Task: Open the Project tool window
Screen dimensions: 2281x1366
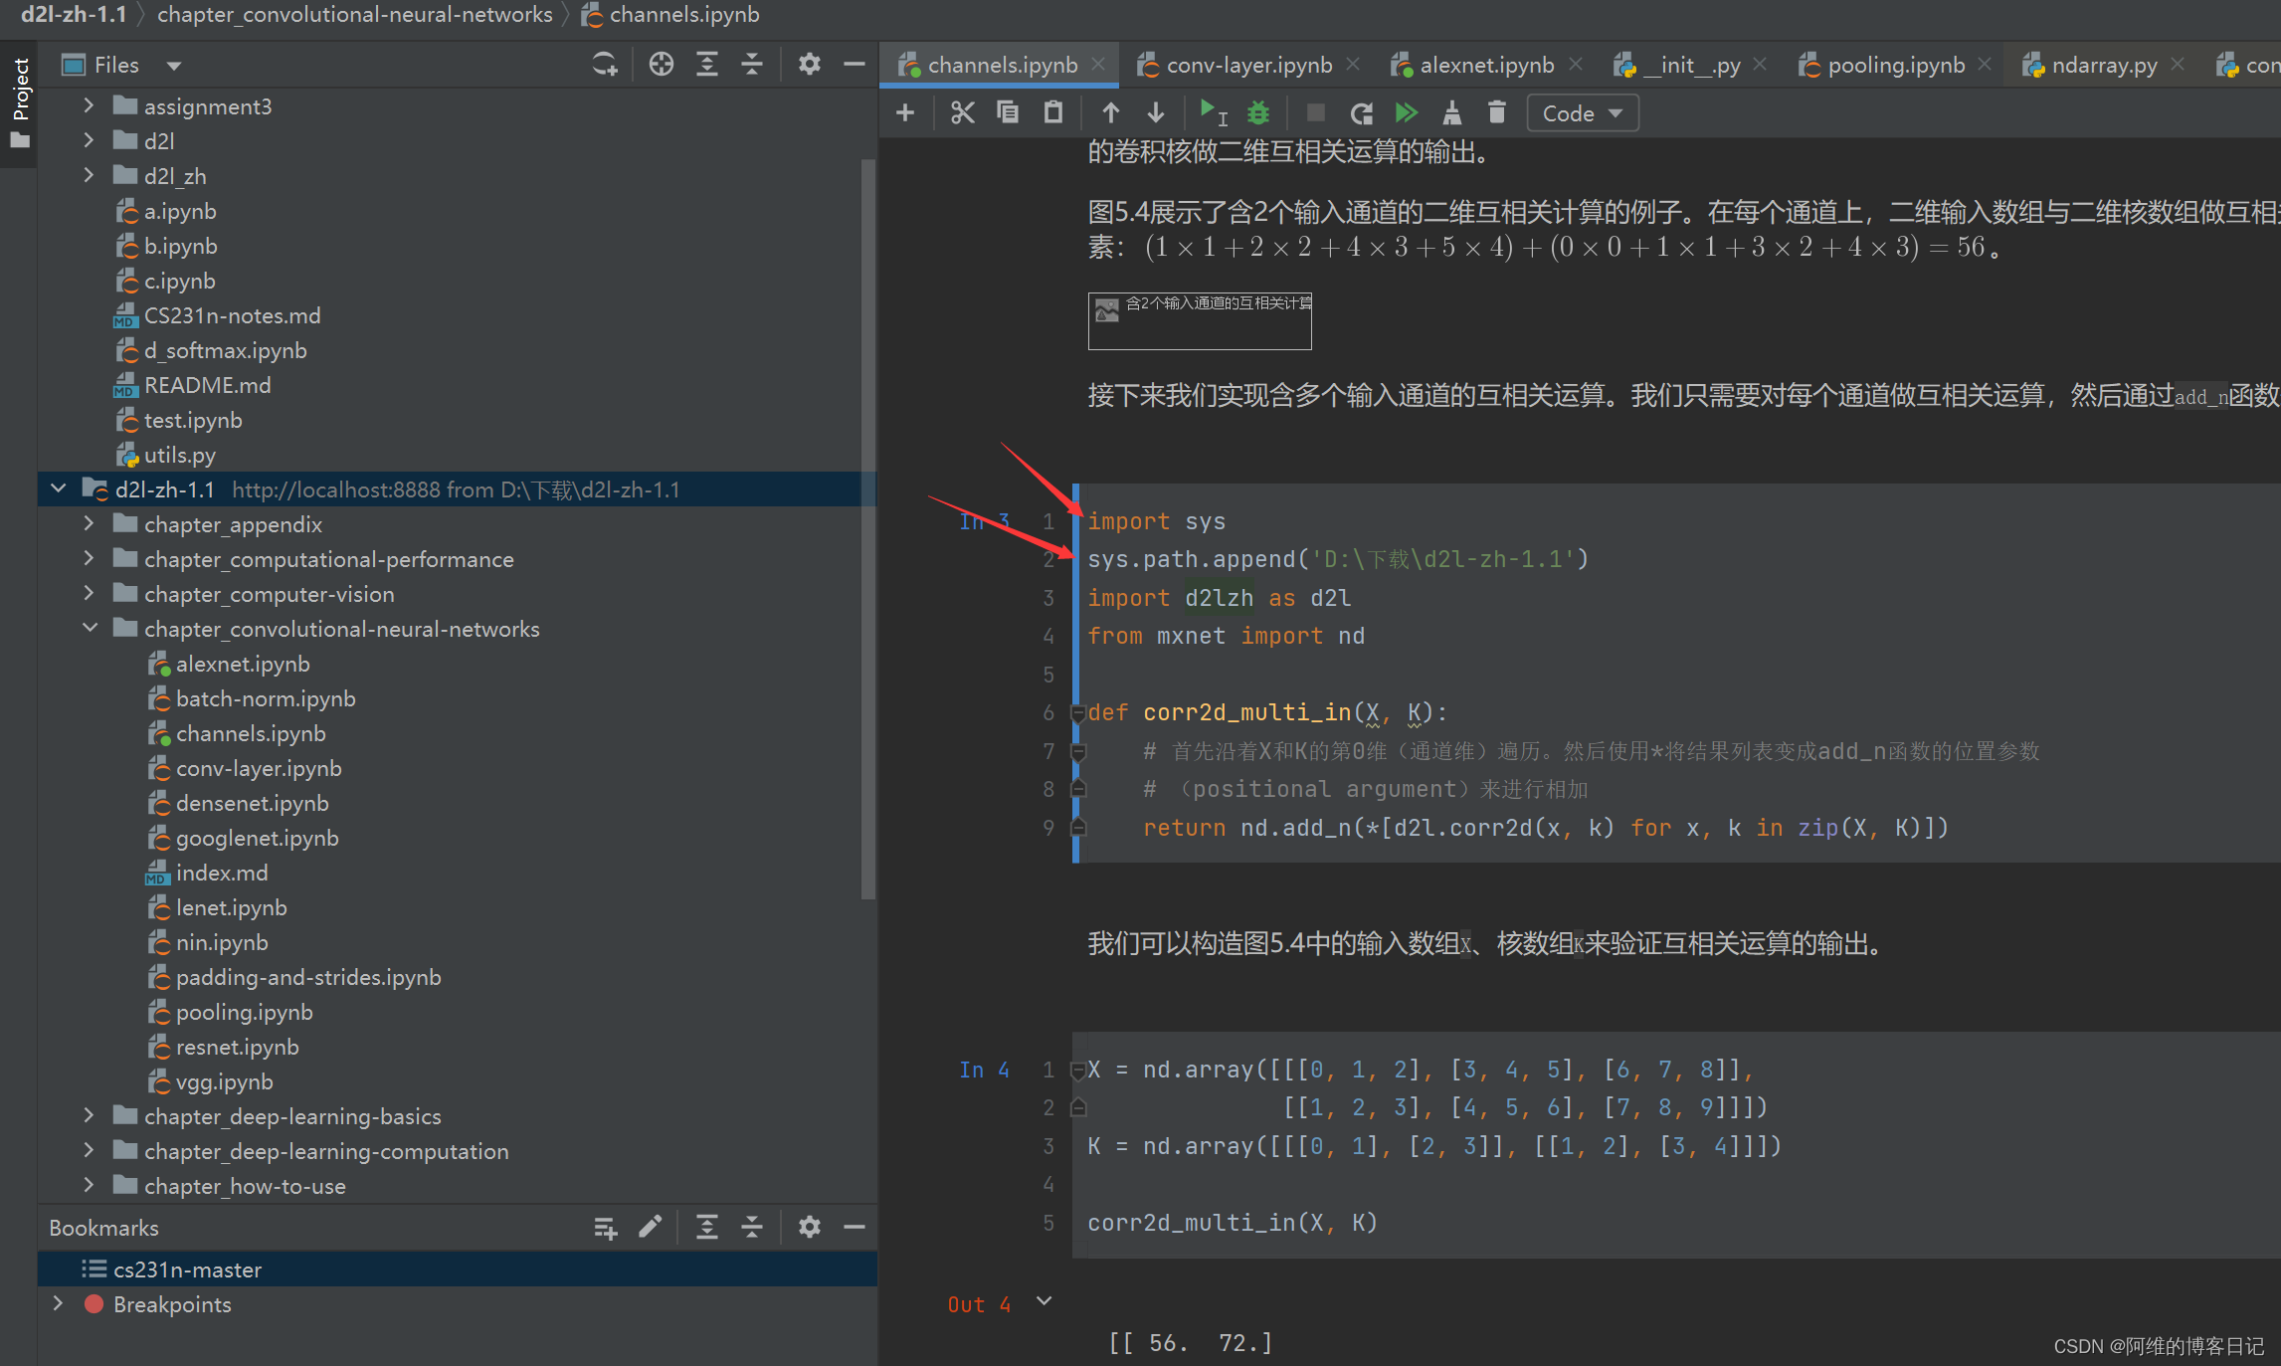Action: [20, 101]
